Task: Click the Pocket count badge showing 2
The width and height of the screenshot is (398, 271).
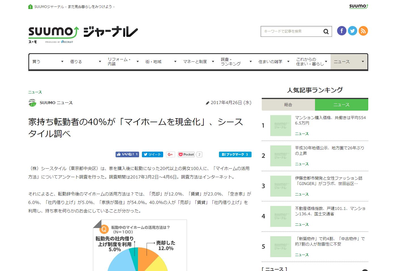Action: [199, 154]
